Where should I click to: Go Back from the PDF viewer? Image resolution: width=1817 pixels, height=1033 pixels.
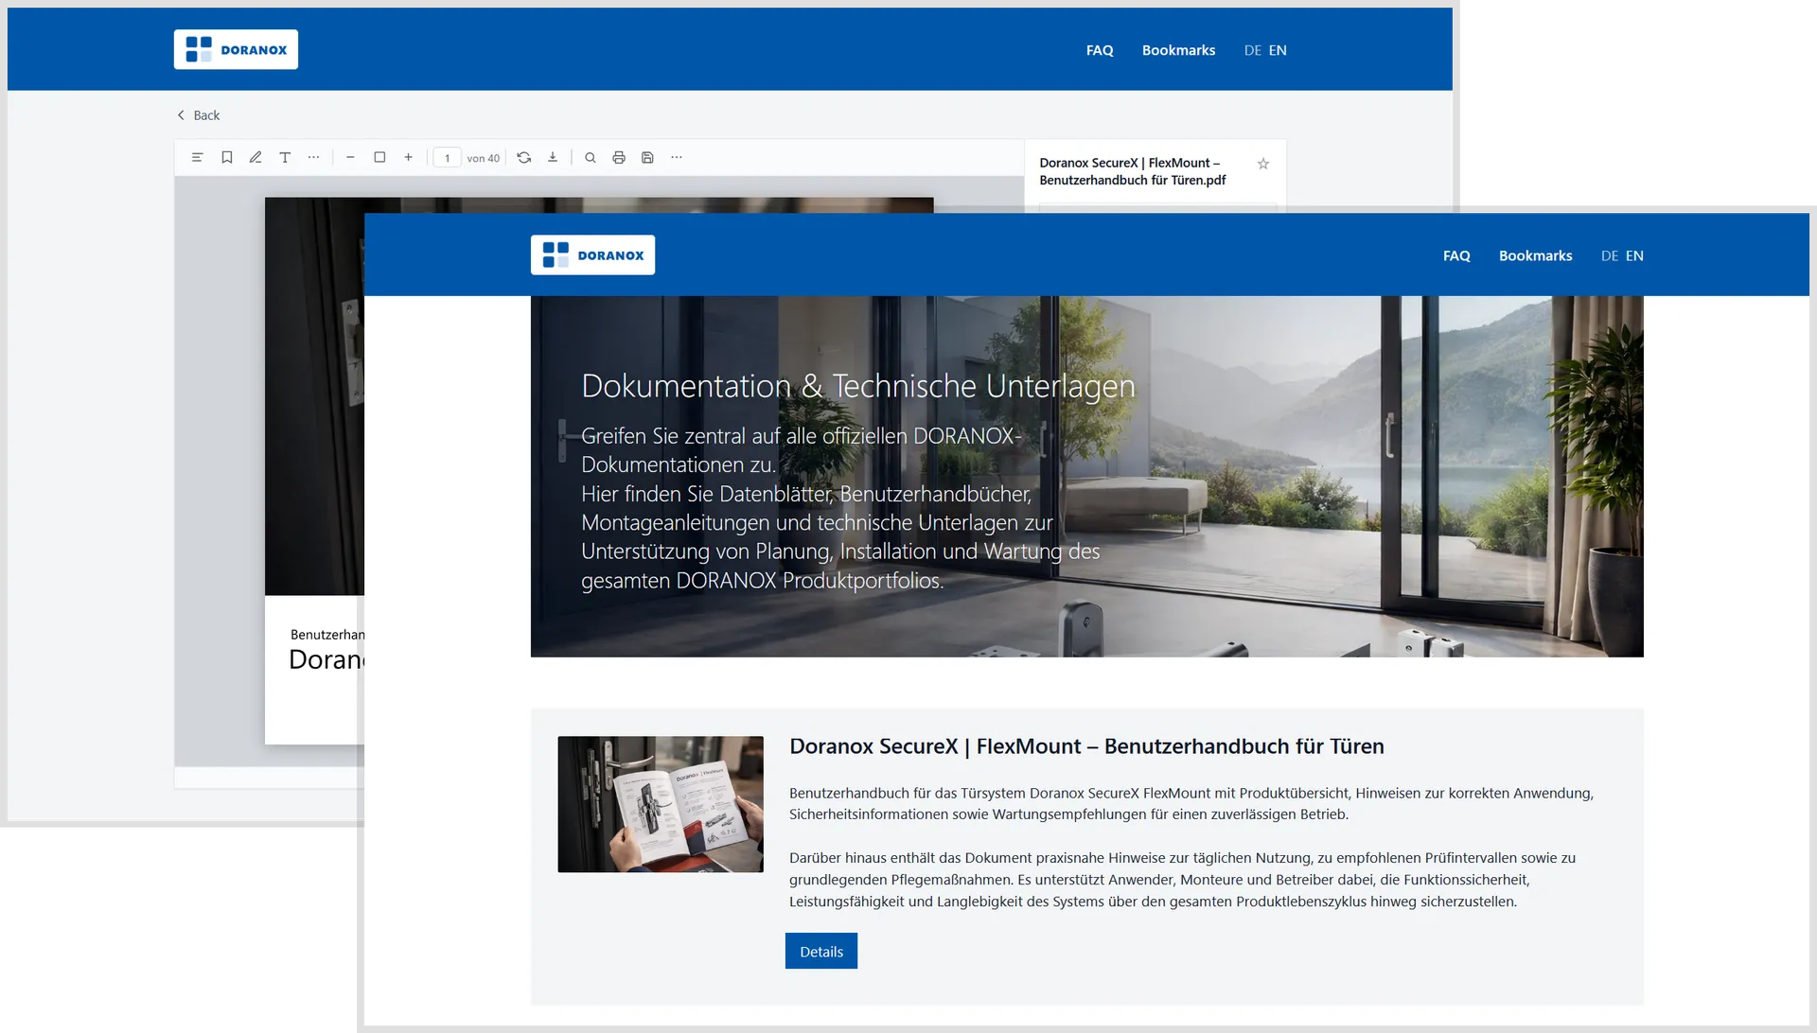pyautogui.click(x=199, y=115)
